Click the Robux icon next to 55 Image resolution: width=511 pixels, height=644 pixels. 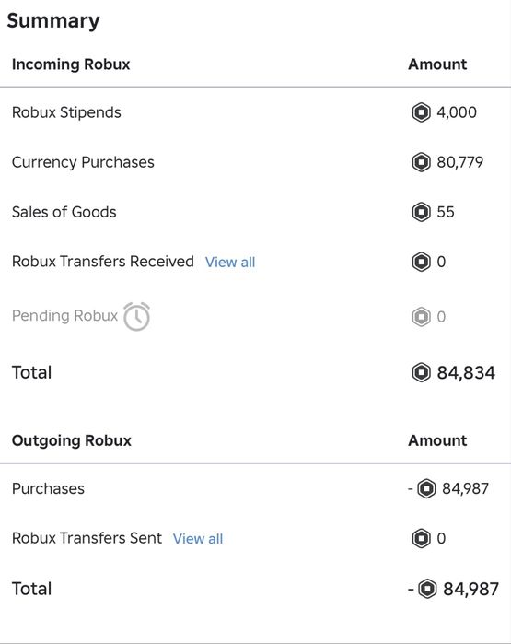pyautogui.click(x=421, y=212)
